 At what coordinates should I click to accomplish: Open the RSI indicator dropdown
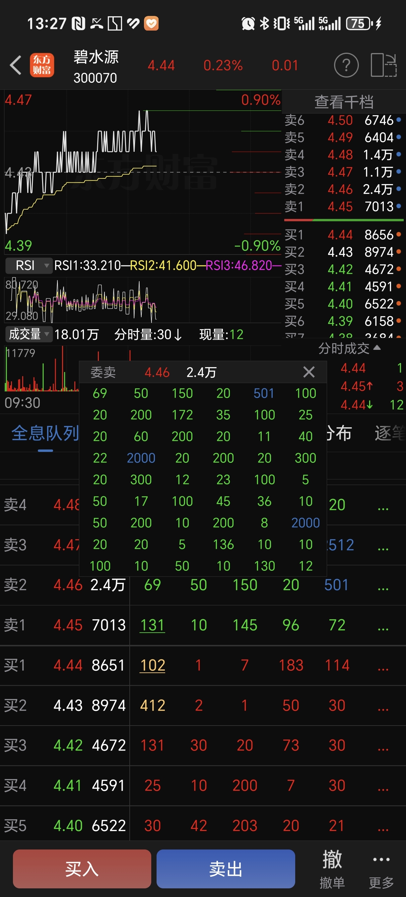point(29,265)
